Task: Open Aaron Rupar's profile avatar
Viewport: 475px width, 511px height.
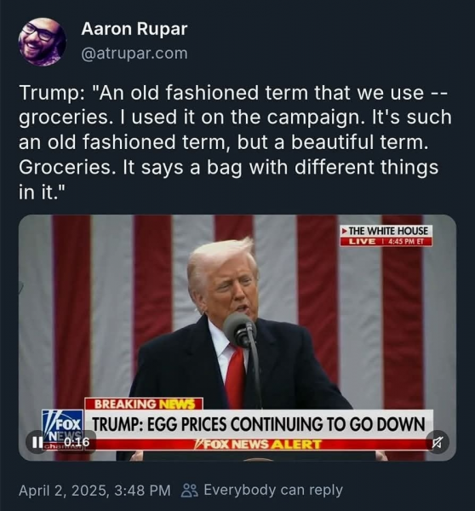Action: click(43, 42)
